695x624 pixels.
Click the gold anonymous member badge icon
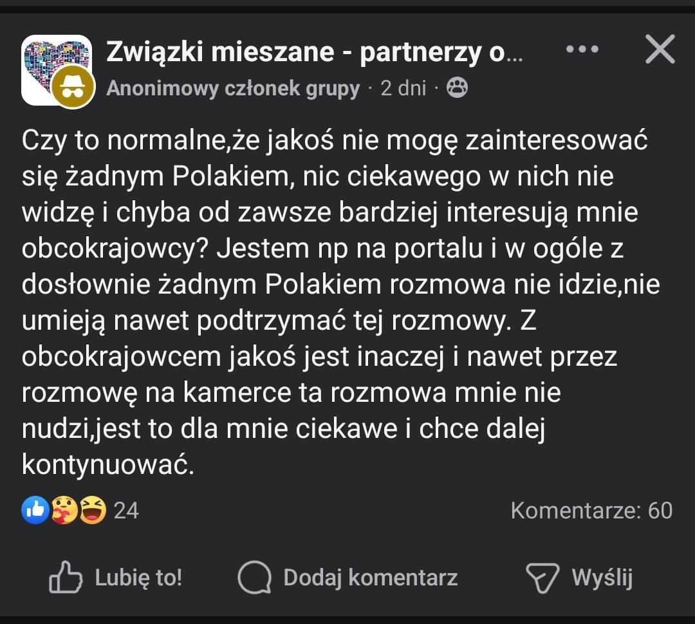(x=73, y=86)
